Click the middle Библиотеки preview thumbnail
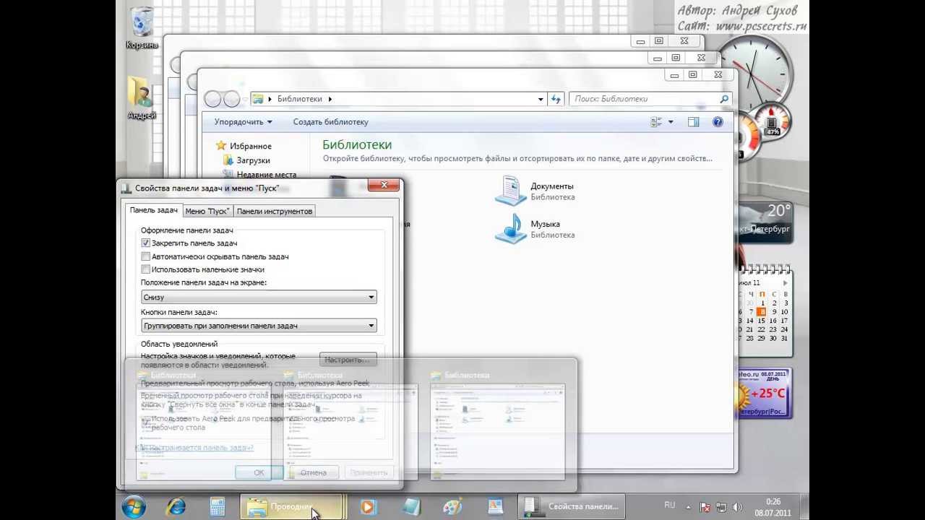The width and height of the screenshot is (925, 520). pos(351,431)
